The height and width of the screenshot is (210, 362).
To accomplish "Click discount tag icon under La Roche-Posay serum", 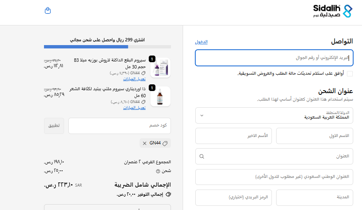I will pyautogui.click(x=143, y=73).
